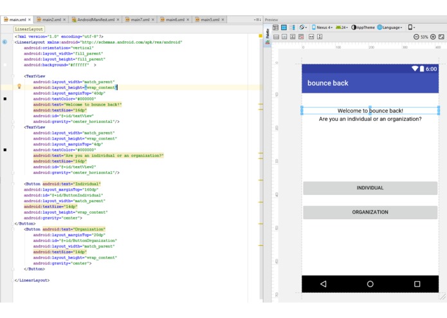Click the LinearLayout breadcrumb
The width and height of the screenshot is (447, 318).
(x=29, y=29)
